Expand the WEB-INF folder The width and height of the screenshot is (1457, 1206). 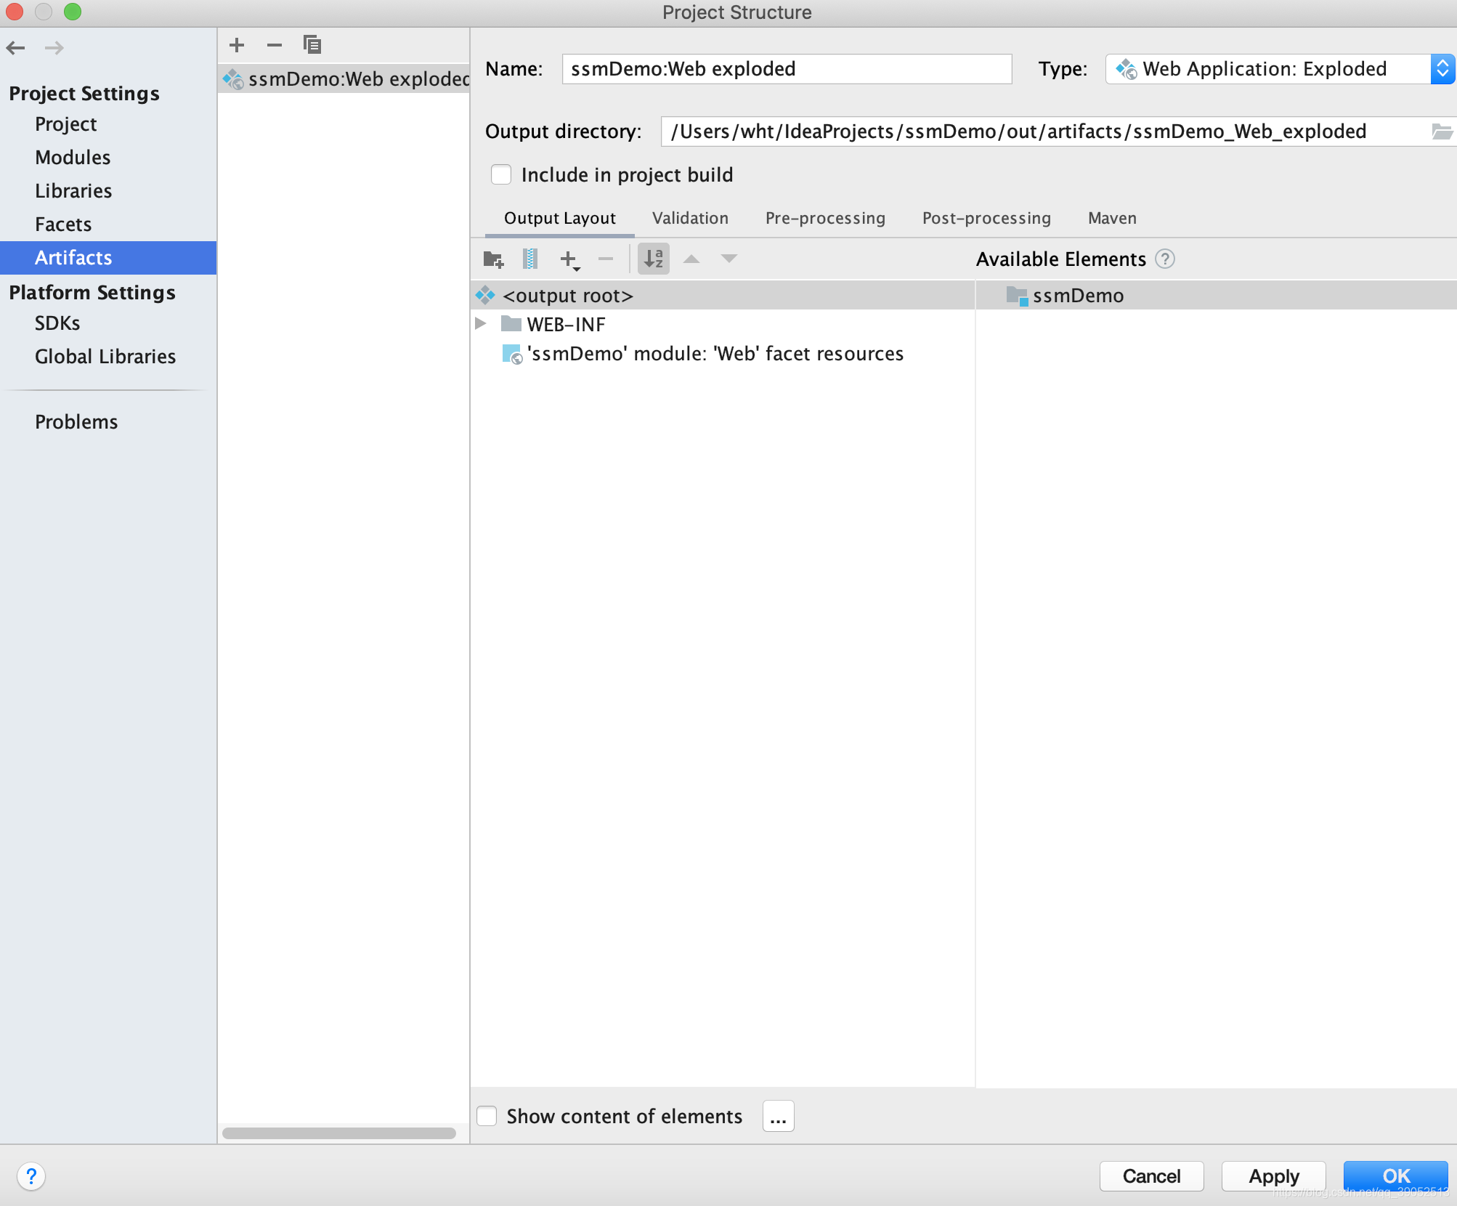click(481, 324)
